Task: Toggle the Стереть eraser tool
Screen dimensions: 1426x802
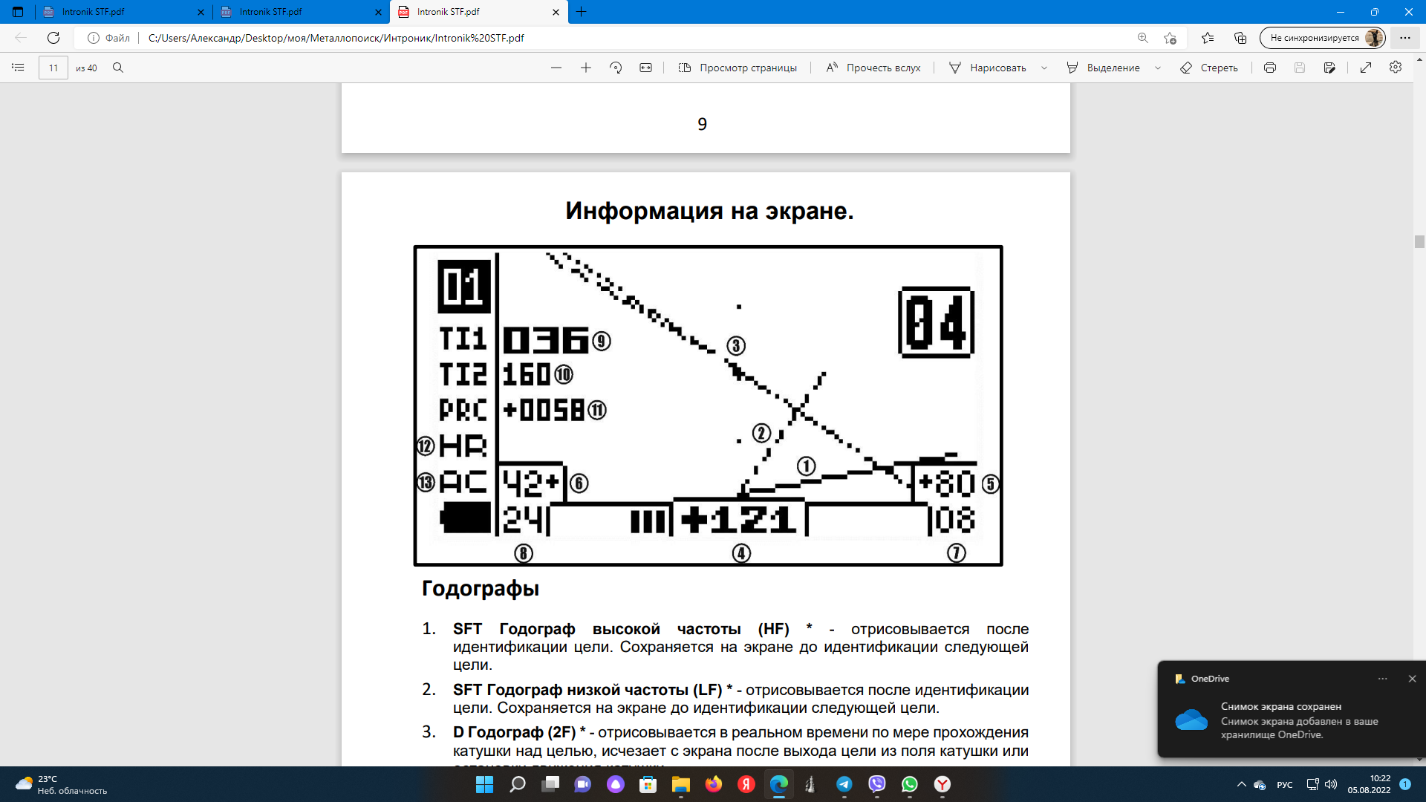Action: [1209, 68]
